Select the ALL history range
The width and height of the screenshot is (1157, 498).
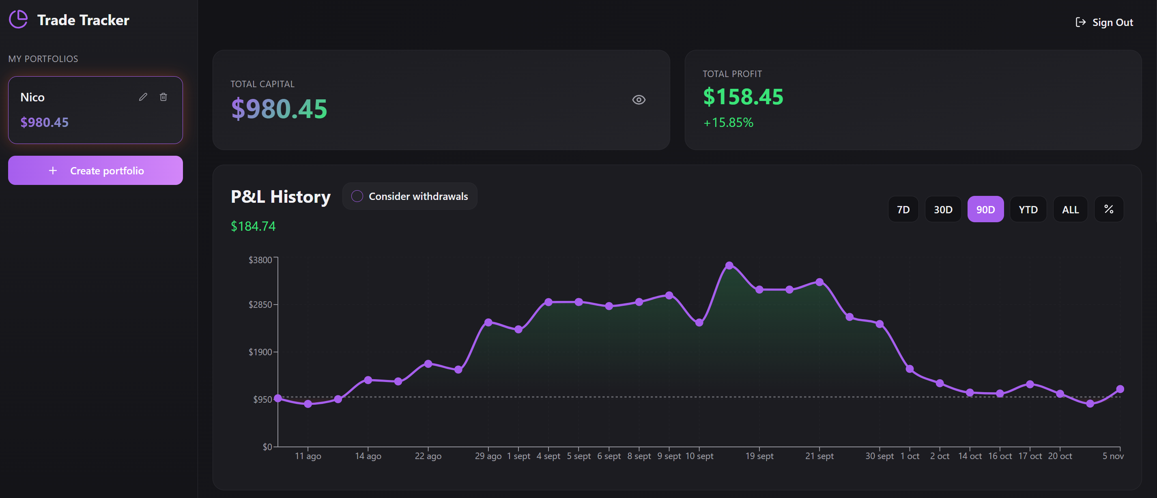pyautogui.click(x=1070, y=209)
